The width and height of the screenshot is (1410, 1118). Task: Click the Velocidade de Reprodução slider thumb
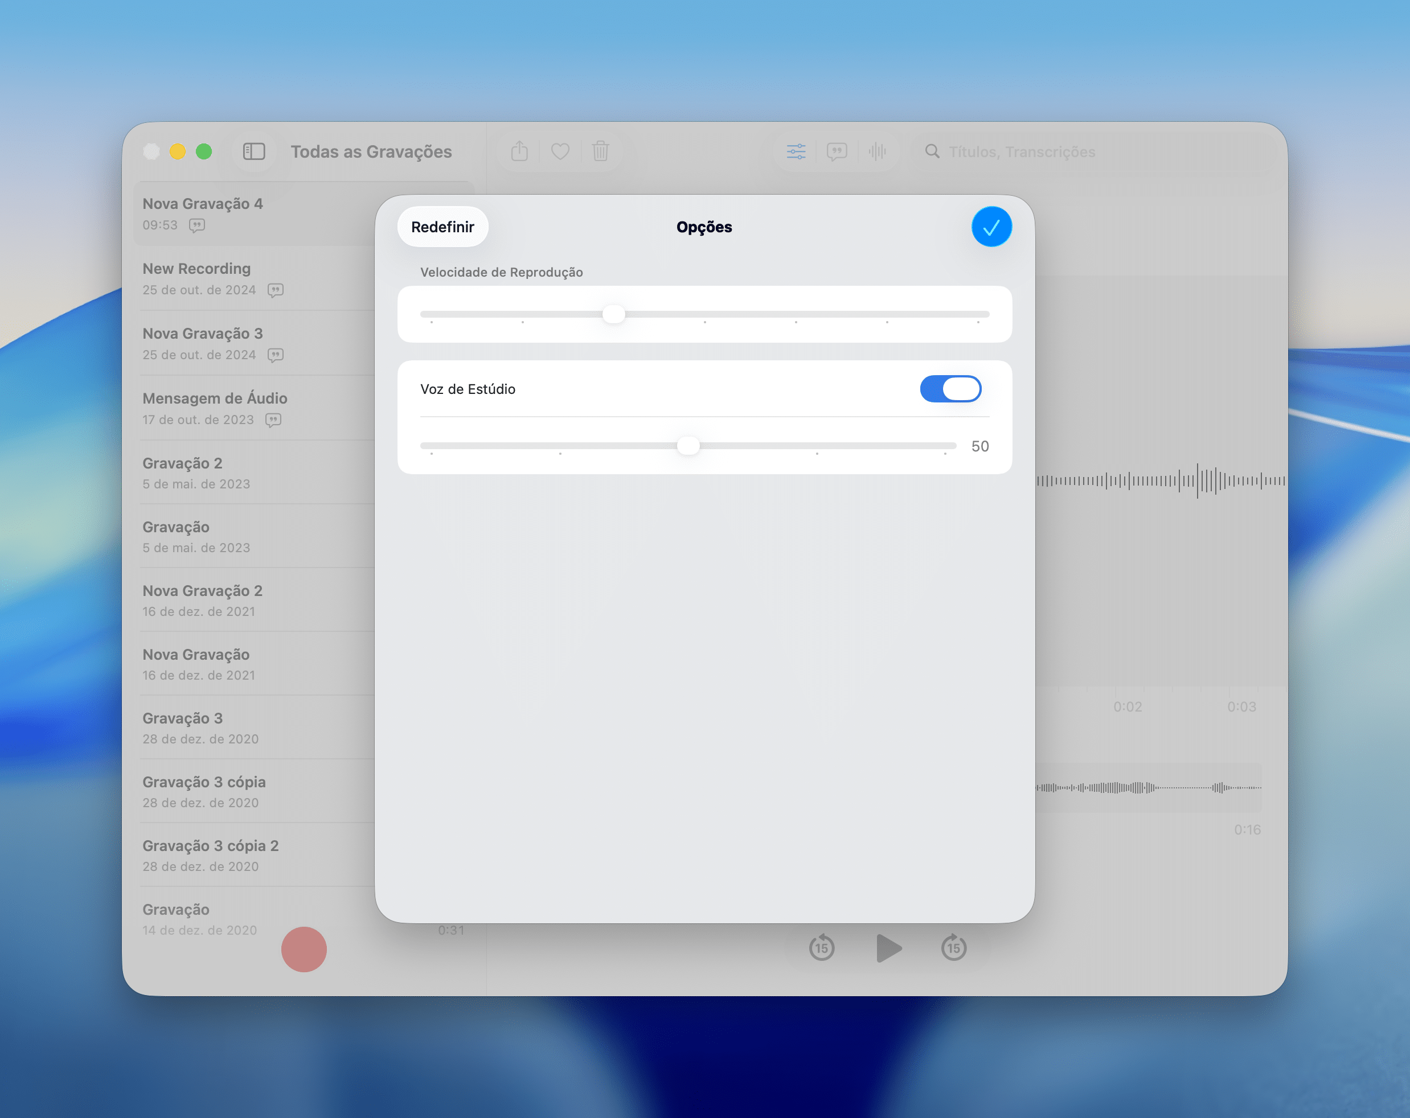click(x=613, y=314)
